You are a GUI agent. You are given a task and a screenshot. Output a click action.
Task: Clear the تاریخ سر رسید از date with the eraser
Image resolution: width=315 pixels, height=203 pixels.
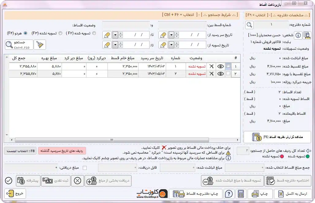click(x=163, y=35)
